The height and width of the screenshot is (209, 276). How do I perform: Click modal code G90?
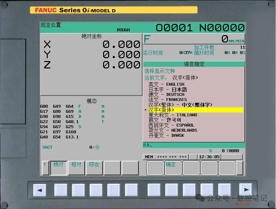[x=44, y=117]
